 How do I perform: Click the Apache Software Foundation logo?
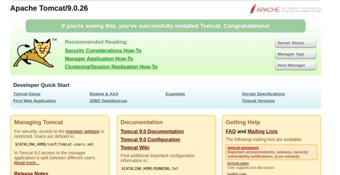tap(285, 10)
